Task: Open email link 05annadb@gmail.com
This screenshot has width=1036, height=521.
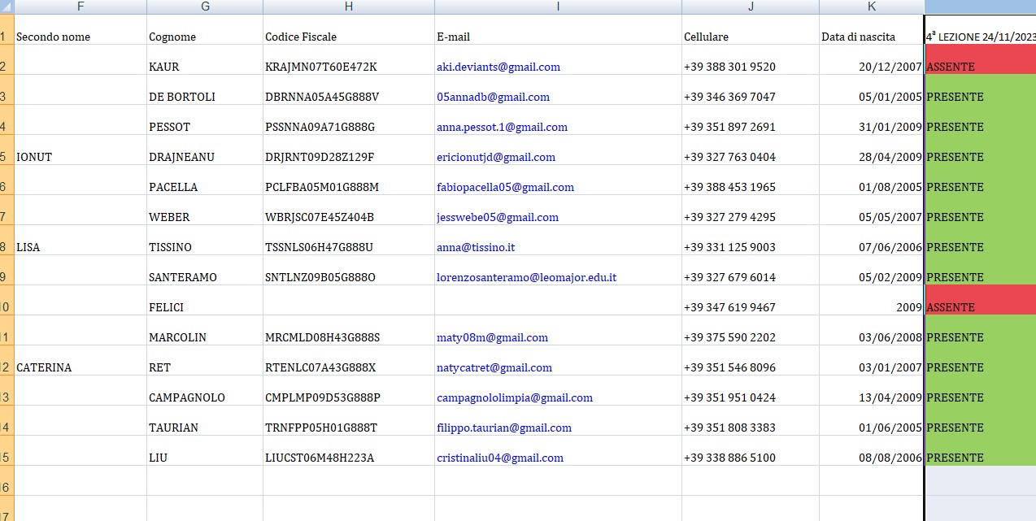Action: [493, 97]
